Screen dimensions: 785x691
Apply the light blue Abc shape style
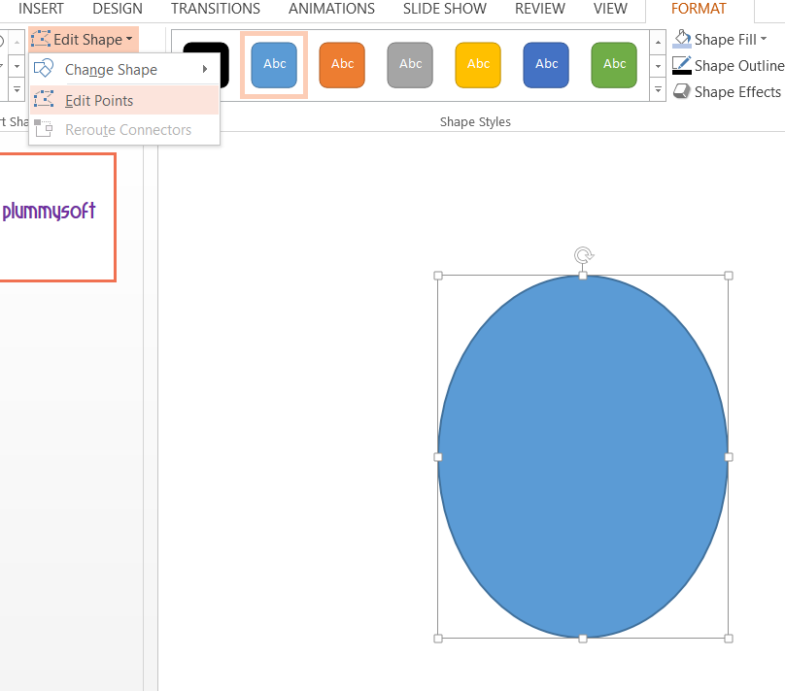coord(274,65)
